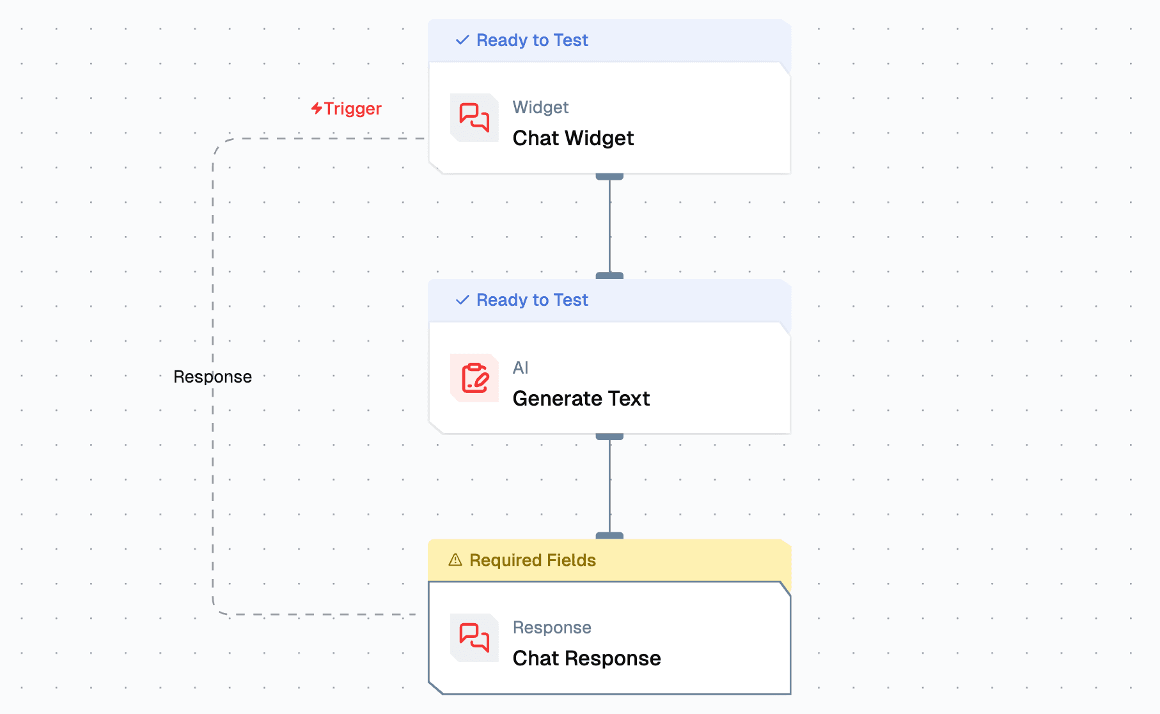Click the Chat Response speech bubble icon
This screenshot has width=1160, height=714.
click(474, 638)
